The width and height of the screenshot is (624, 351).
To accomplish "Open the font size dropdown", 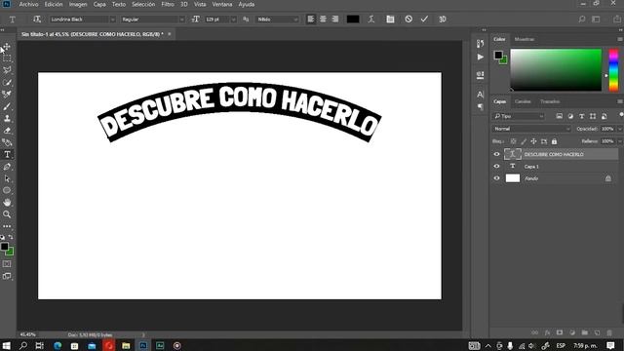I will tap(233, 19).
